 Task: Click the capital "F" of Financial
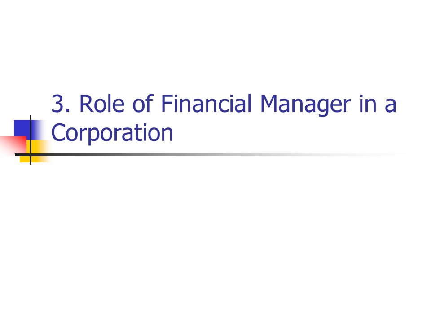(167, 104)
